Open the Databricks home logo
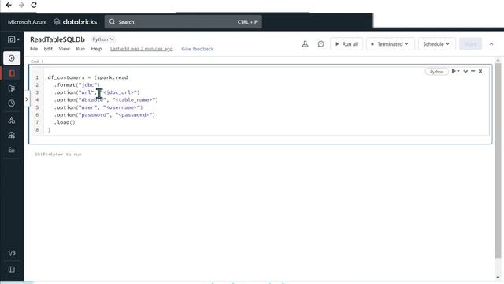Viewport: 504px width, 284px height. (x=76, y=22)
